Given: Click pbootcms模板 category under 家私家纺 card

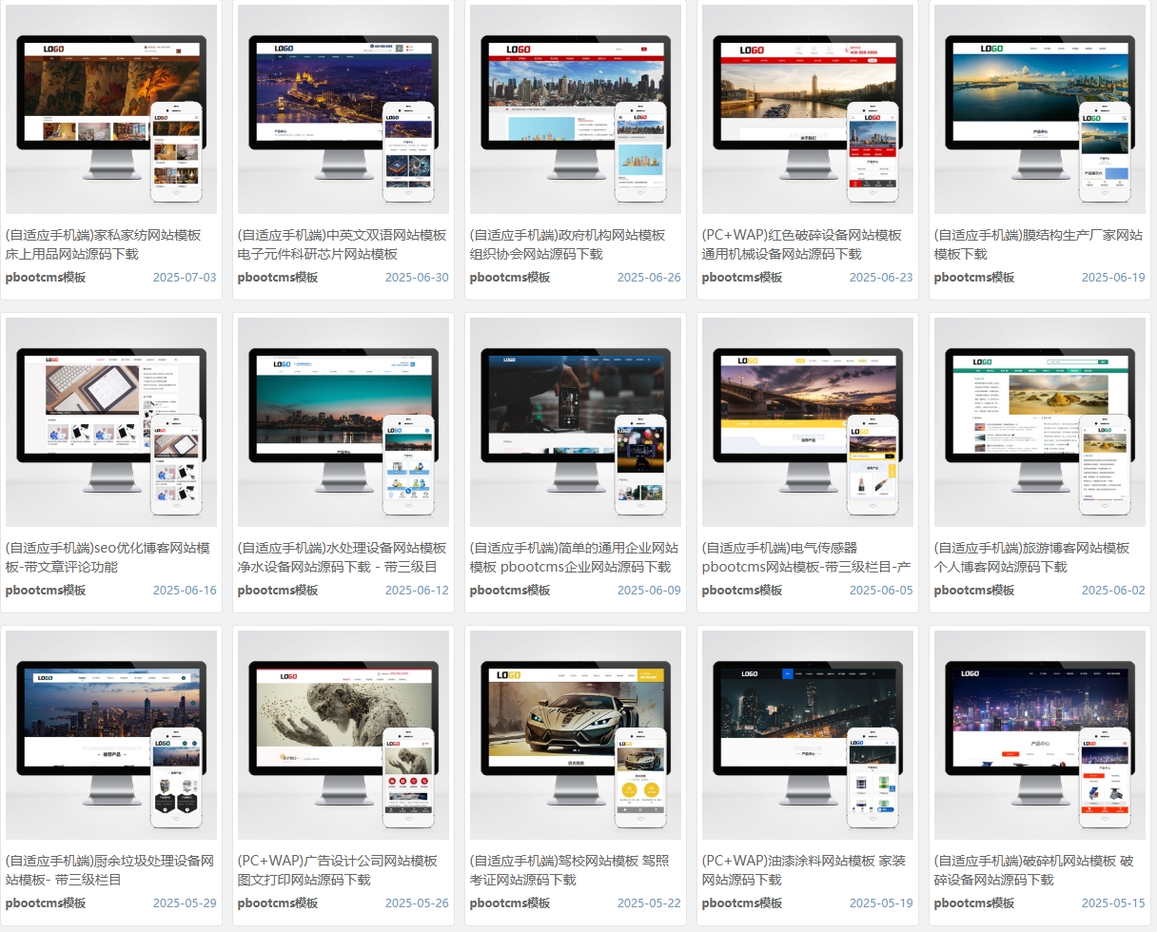Looking at the screenshot, I should click(46, 278).
